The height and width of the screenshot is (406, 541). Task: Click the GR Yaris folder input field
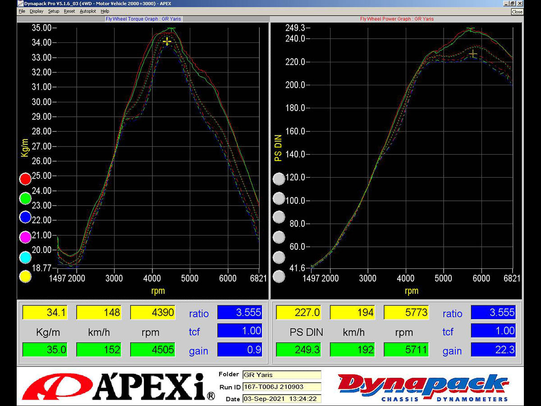[x=282, y=374]
